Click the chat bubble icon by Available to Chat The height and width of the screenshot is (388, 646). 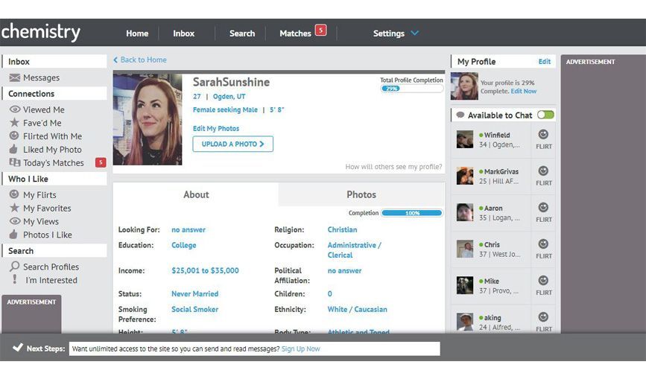point(460,115)
